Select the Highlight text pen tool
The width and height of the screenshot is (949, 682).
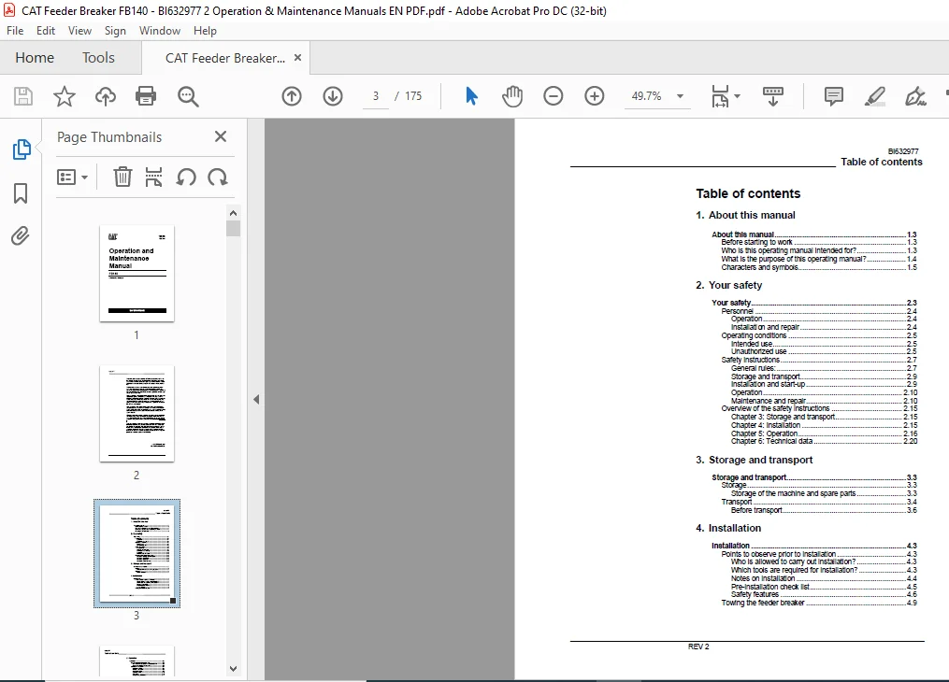(x=875, y=96)
